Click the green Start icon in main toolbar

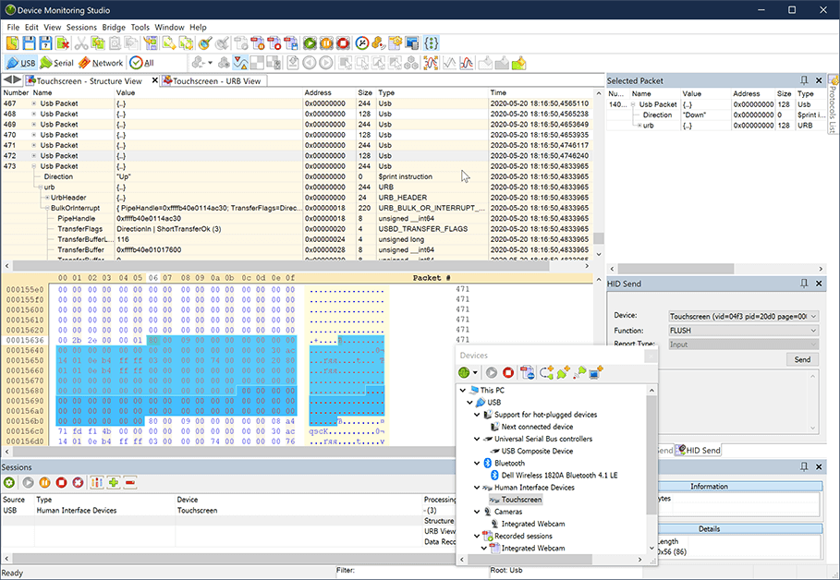(310, 43)
